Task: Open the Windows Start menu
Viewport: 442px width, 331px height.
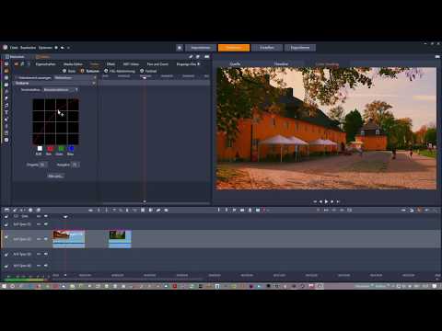Action: point(4,286)
